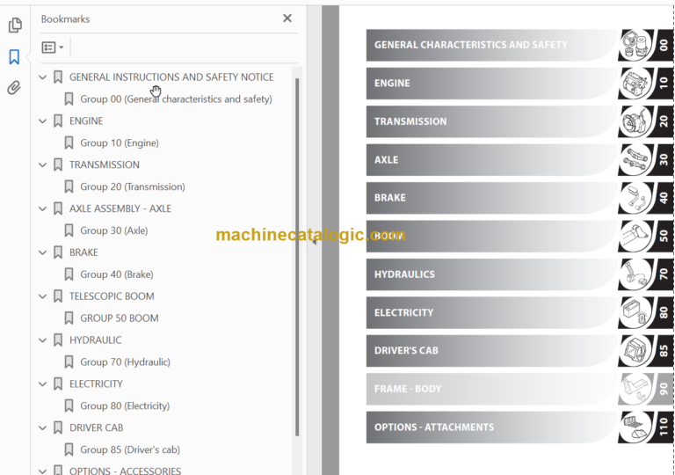The image size is (675, 475).
Task: Click the ELECTRICITY section banner
Action: tap(492, 312)
